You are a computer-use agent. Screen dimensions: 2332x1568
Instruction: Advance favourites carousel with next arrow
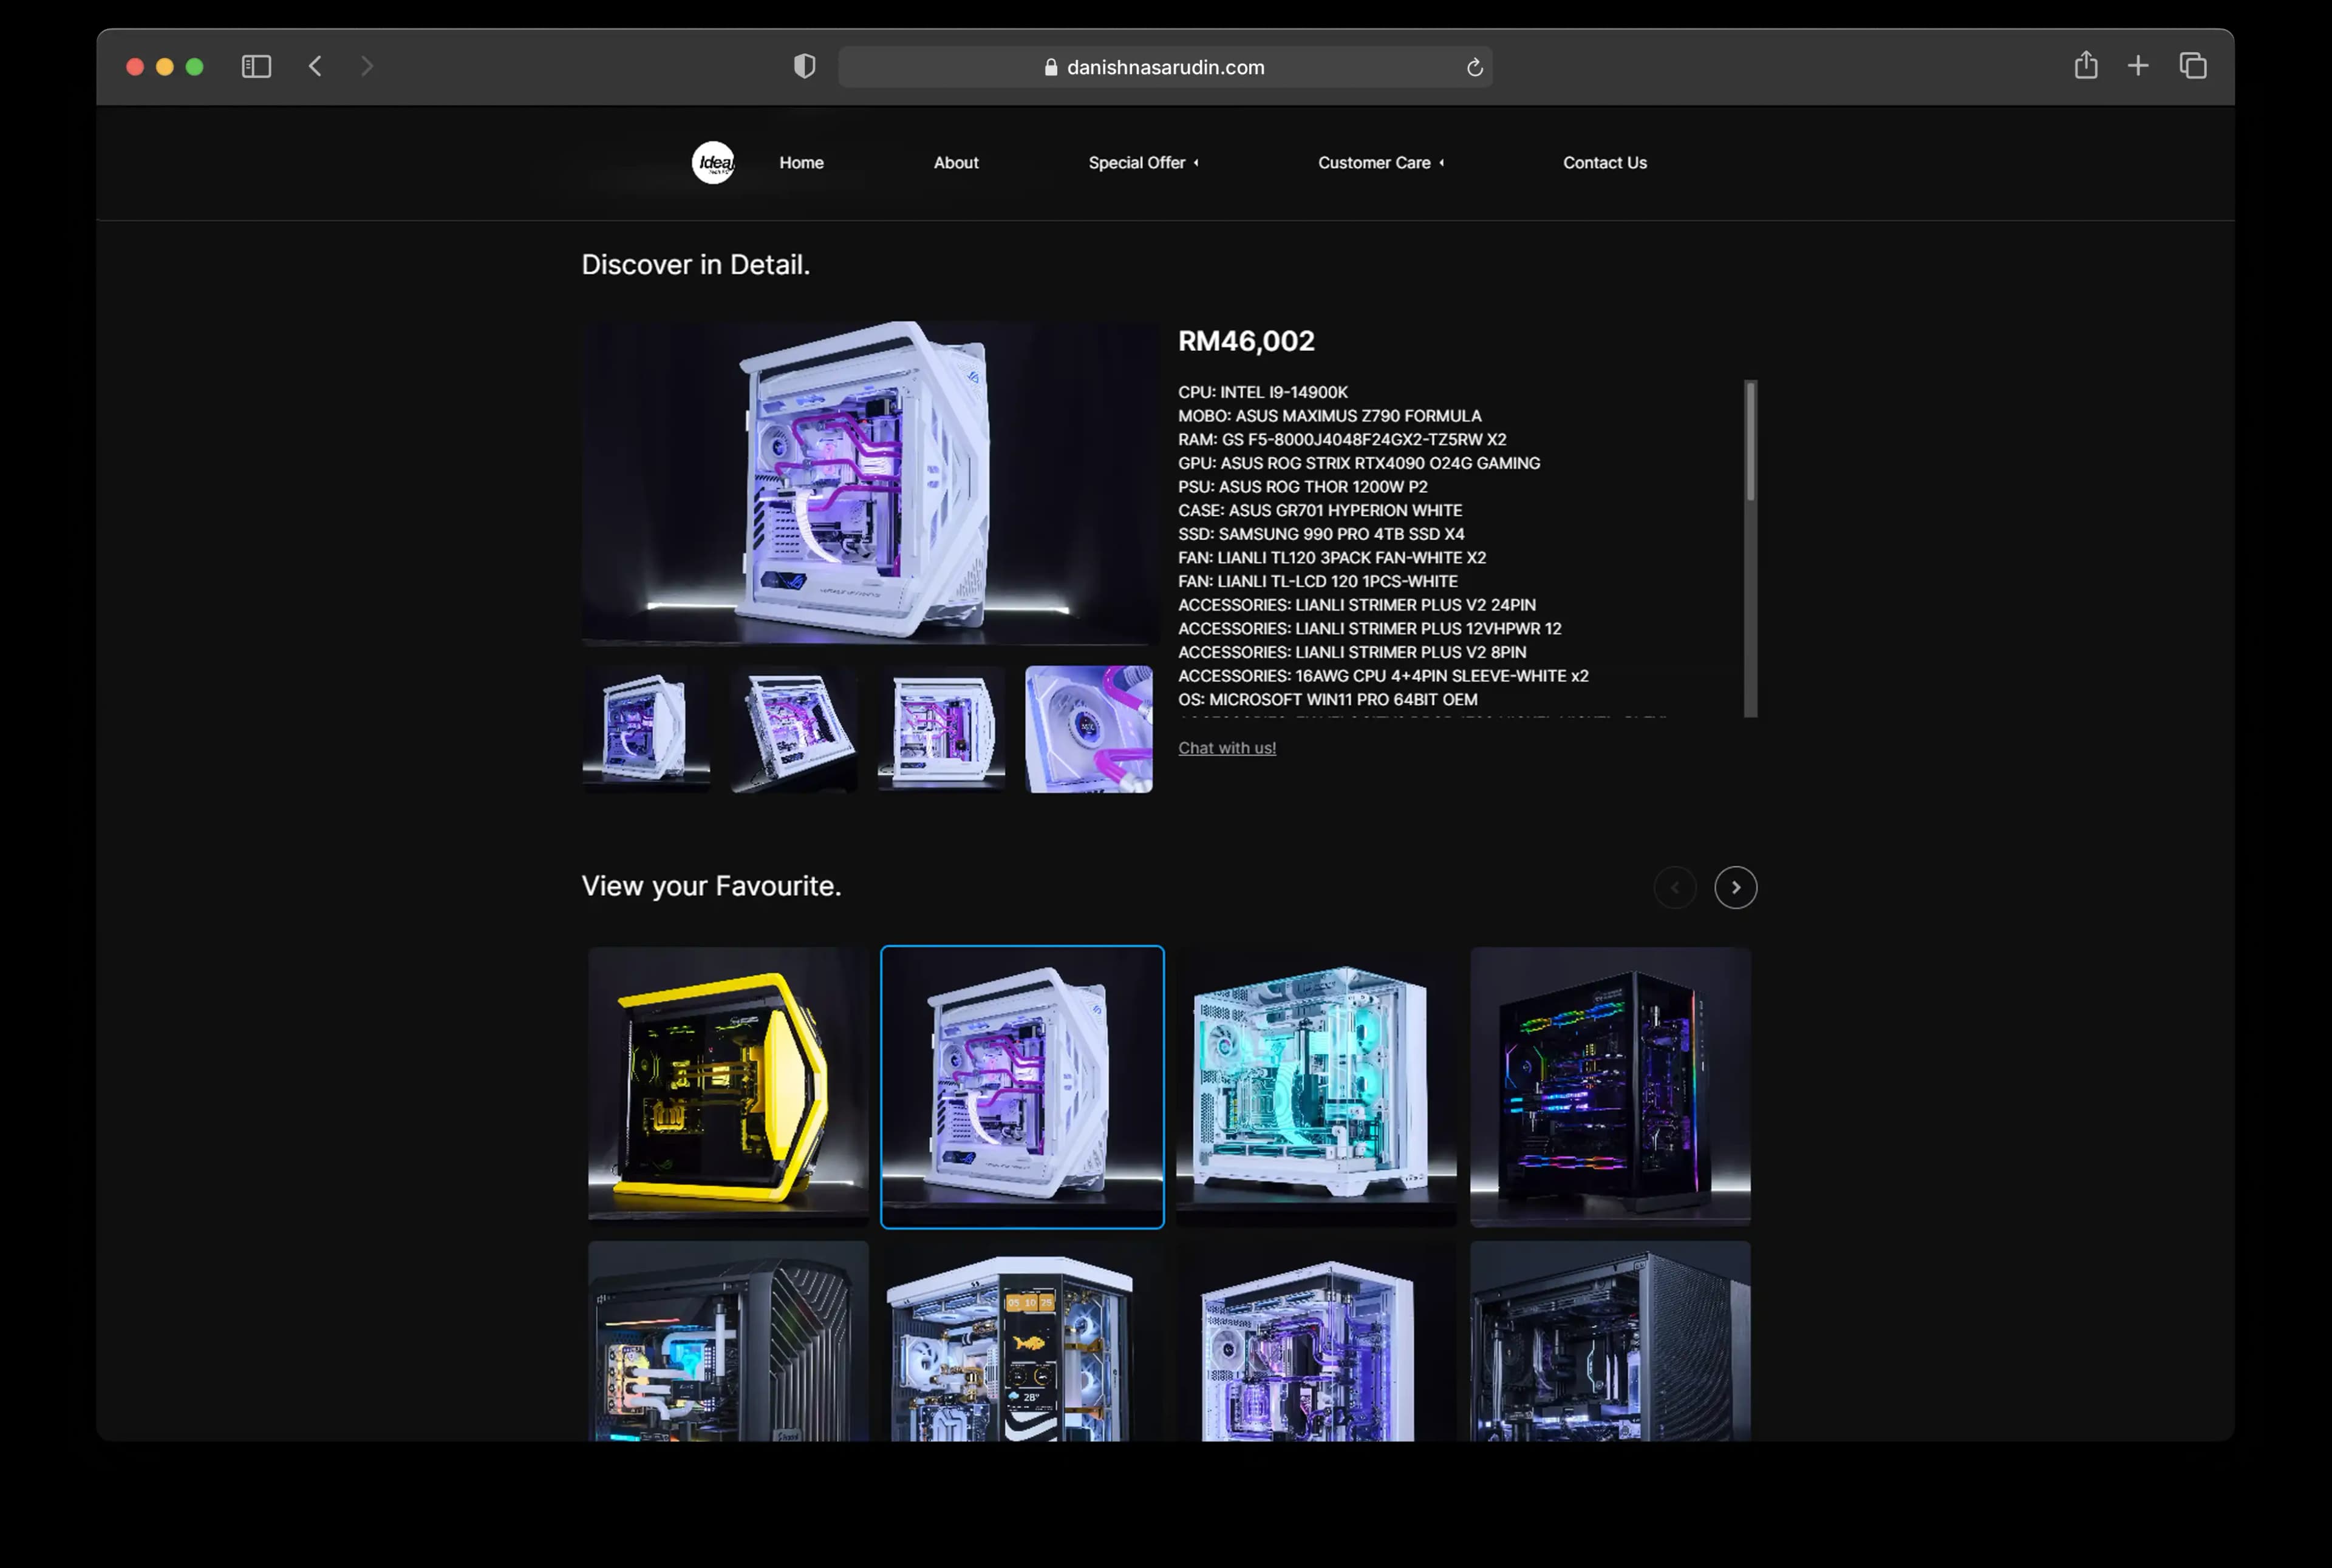coord(1735,887)
